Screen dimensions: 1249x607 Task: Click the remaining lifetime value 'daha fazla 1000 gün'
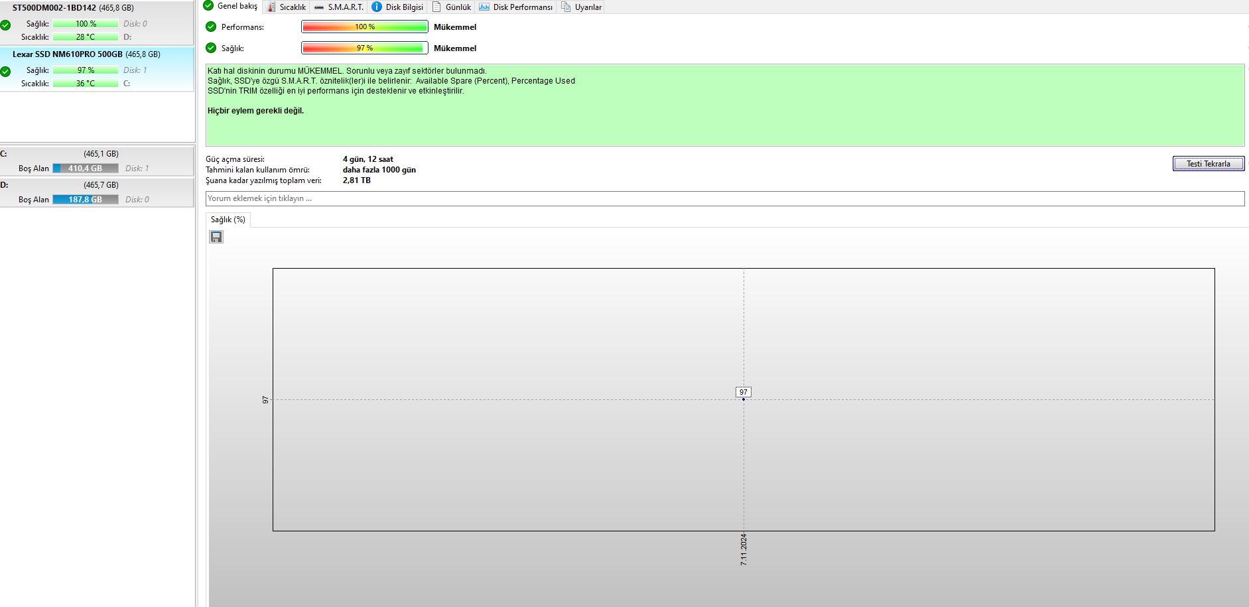coord(379,170)
